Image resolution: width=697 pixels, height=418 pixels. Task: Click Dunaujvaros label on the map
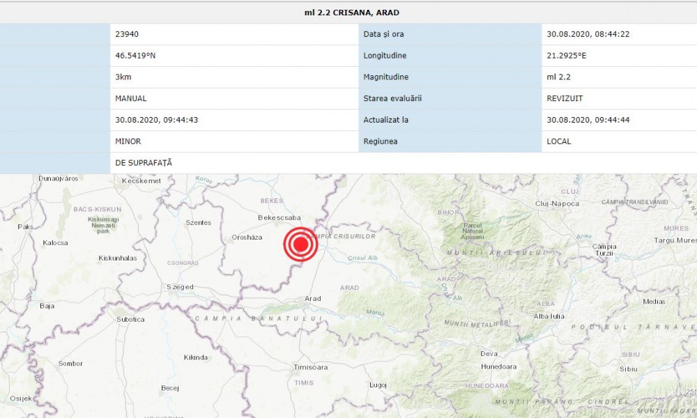59,178
